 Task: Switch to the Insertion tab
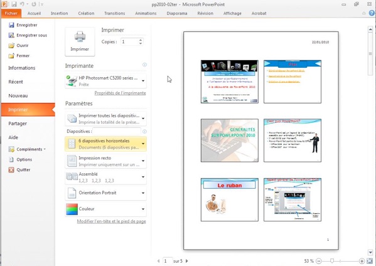(x=59, y=13)
